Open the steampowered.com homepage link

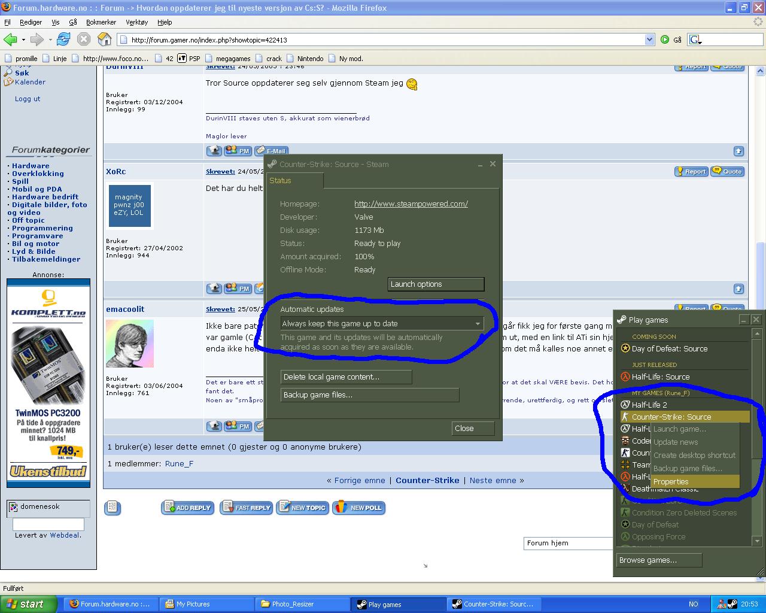pyautogui.click(x=411, y=204)
